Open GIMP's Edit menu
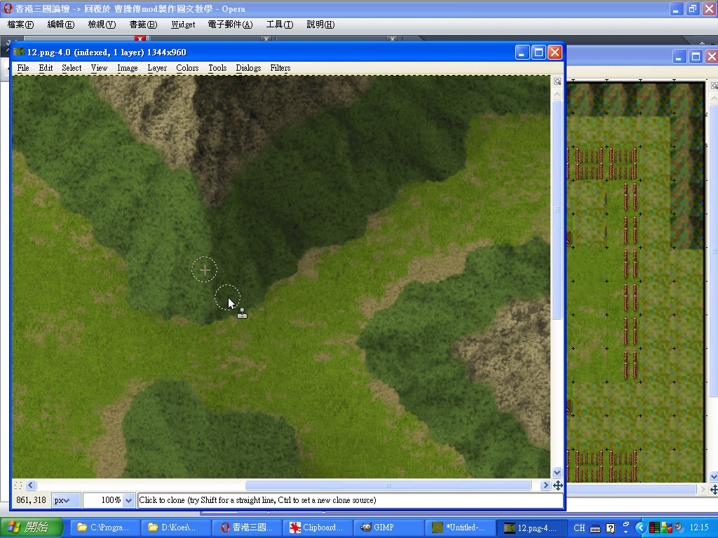This screenshot has height=538, width=718. 46,68
